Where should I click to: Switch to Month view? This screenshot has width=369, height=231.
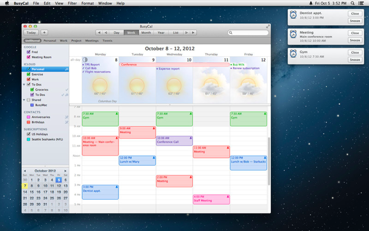coord(146,33)
